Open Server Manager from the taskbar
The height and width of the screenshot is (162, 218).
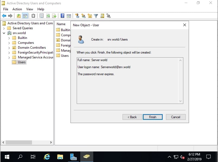(x=73, y=157)
